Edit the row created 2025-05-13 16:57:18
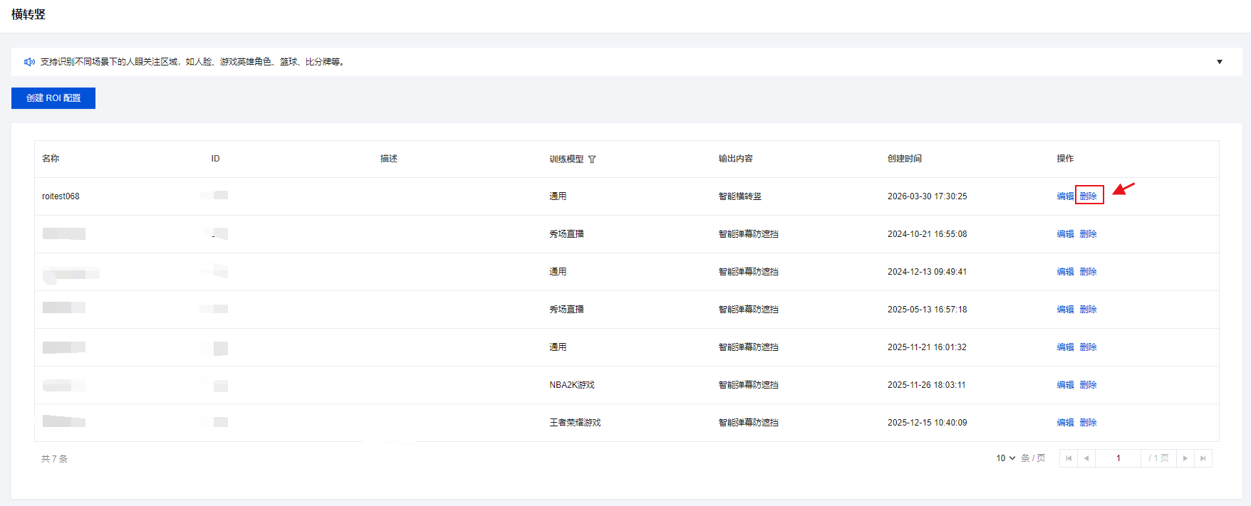This screenshot has width=1251, height=506. [1065, 310]
